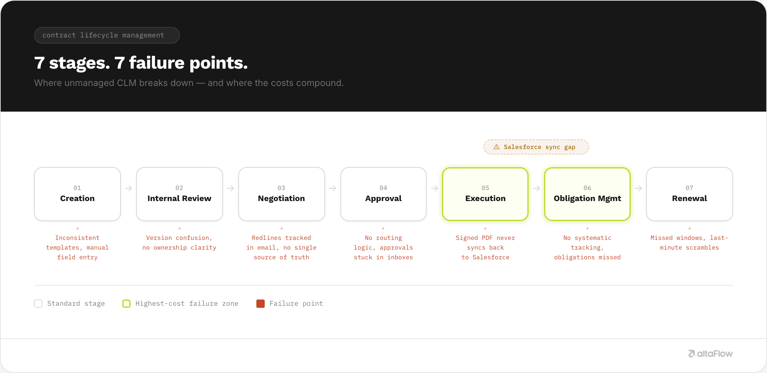Click the Signed PDF never syncs back text
Screen dimensions: 767x373
[x=485, y=243]
